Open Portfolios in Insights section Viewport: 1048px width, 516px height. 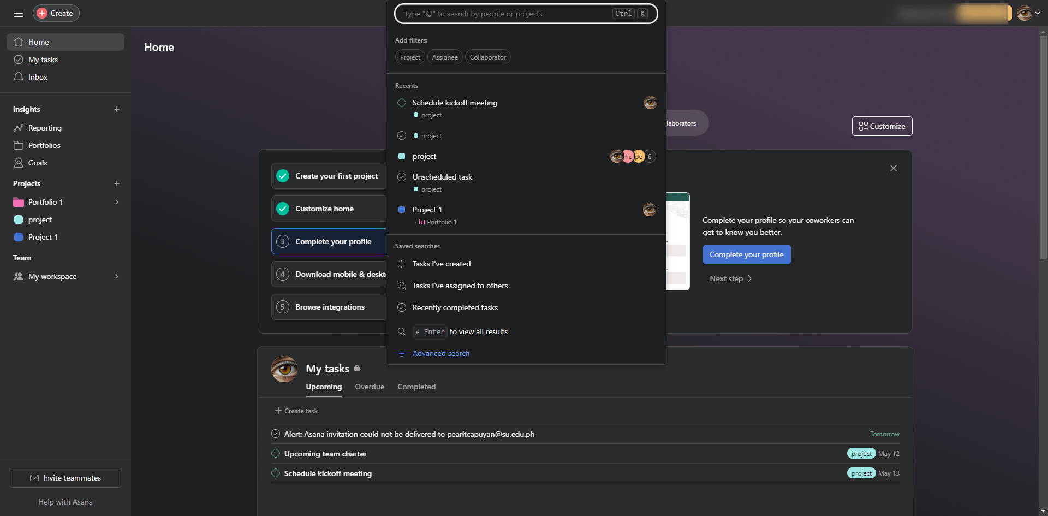(x=65, y=145)
